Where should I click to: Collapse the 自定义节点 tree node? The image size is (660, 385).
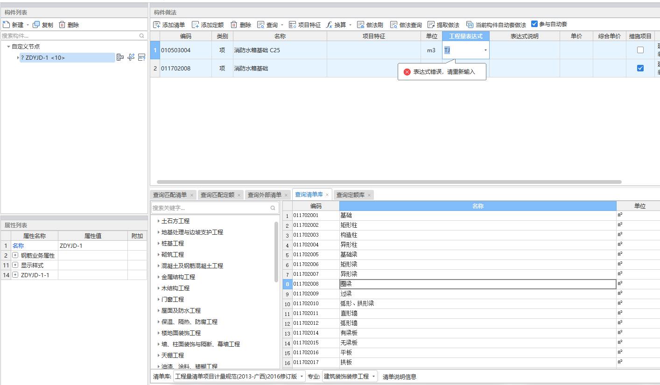(x=8, y=47)
